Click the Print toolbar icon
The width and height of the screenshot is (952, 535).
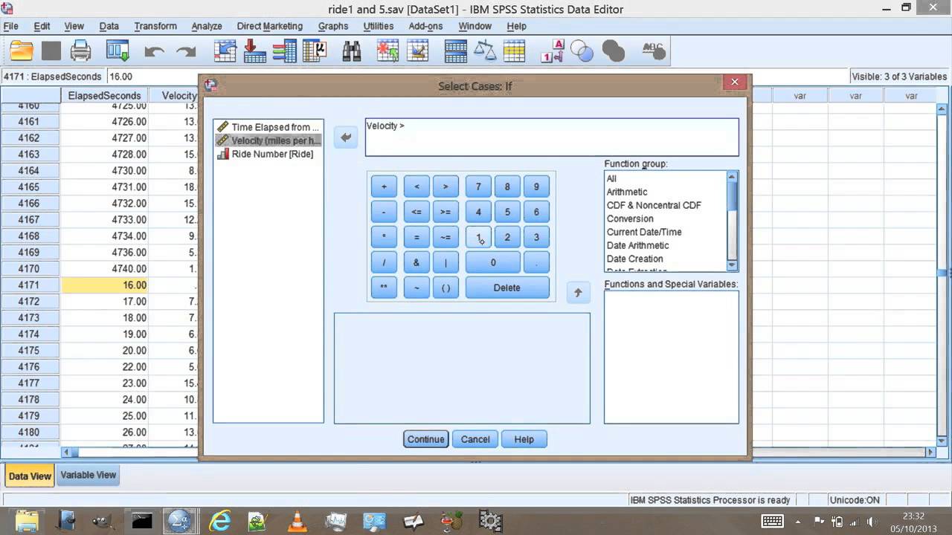[80, 51]
